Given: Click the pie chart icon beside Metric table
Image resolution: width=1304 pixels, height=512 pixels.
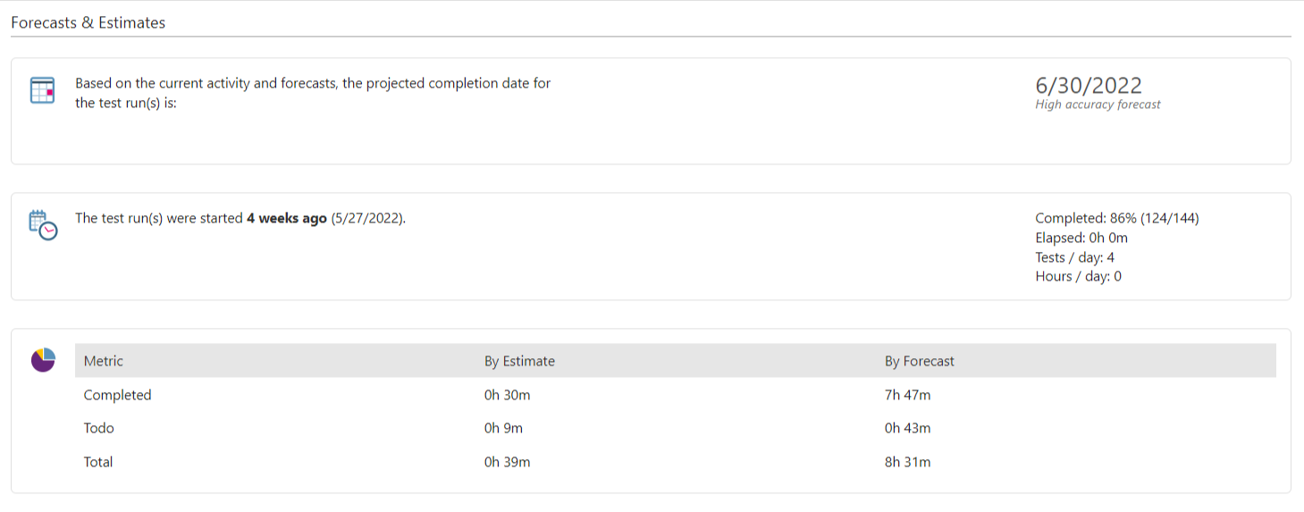Looking at the screenshot, I should (43, 360).
